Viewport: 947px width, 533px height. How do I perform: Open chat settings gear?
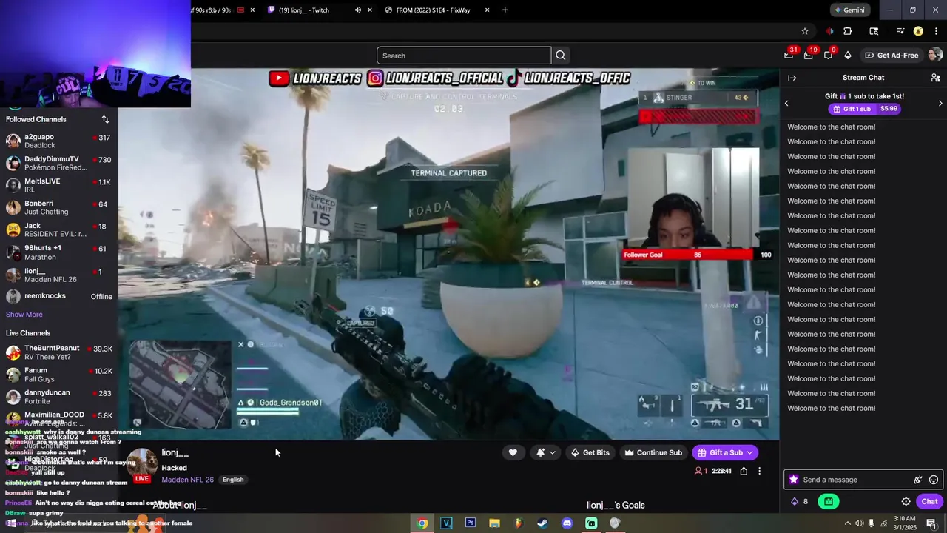coord(906,501)
